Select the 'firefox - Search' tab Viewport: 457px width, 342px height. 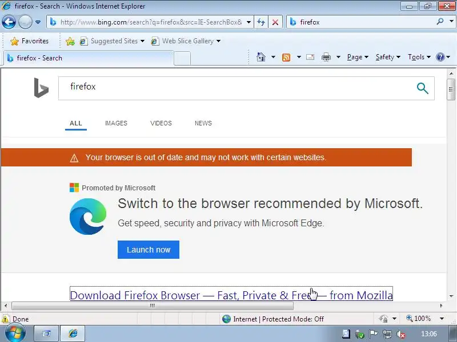(x=89, y=58)
